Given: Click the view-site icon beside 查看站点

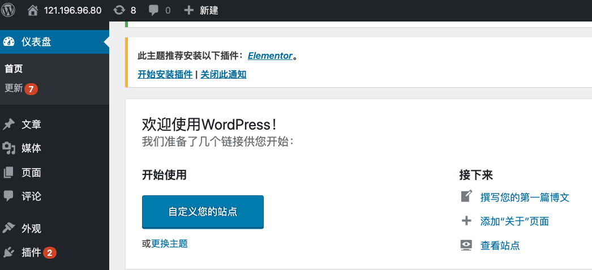Looking at the screenshot, I should [x=467, y=245].
